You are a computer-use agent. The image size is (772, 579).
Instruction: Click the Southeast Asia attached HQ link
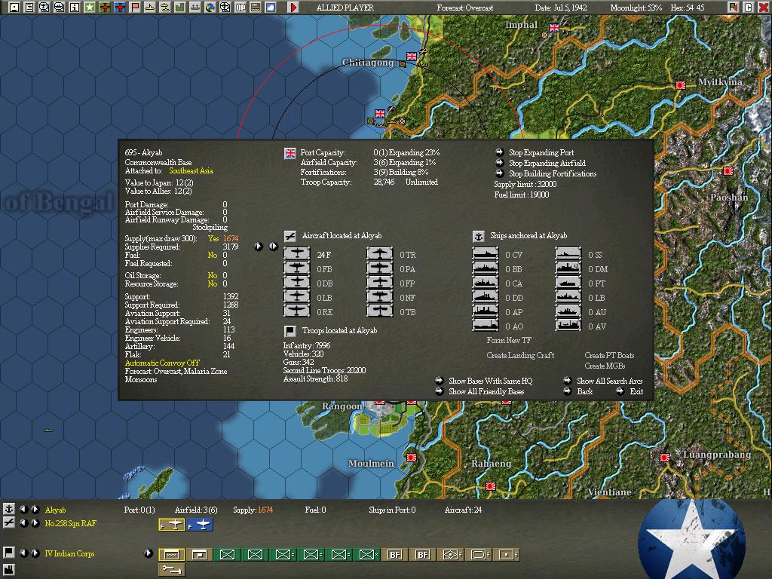click(x=191, y=171)
